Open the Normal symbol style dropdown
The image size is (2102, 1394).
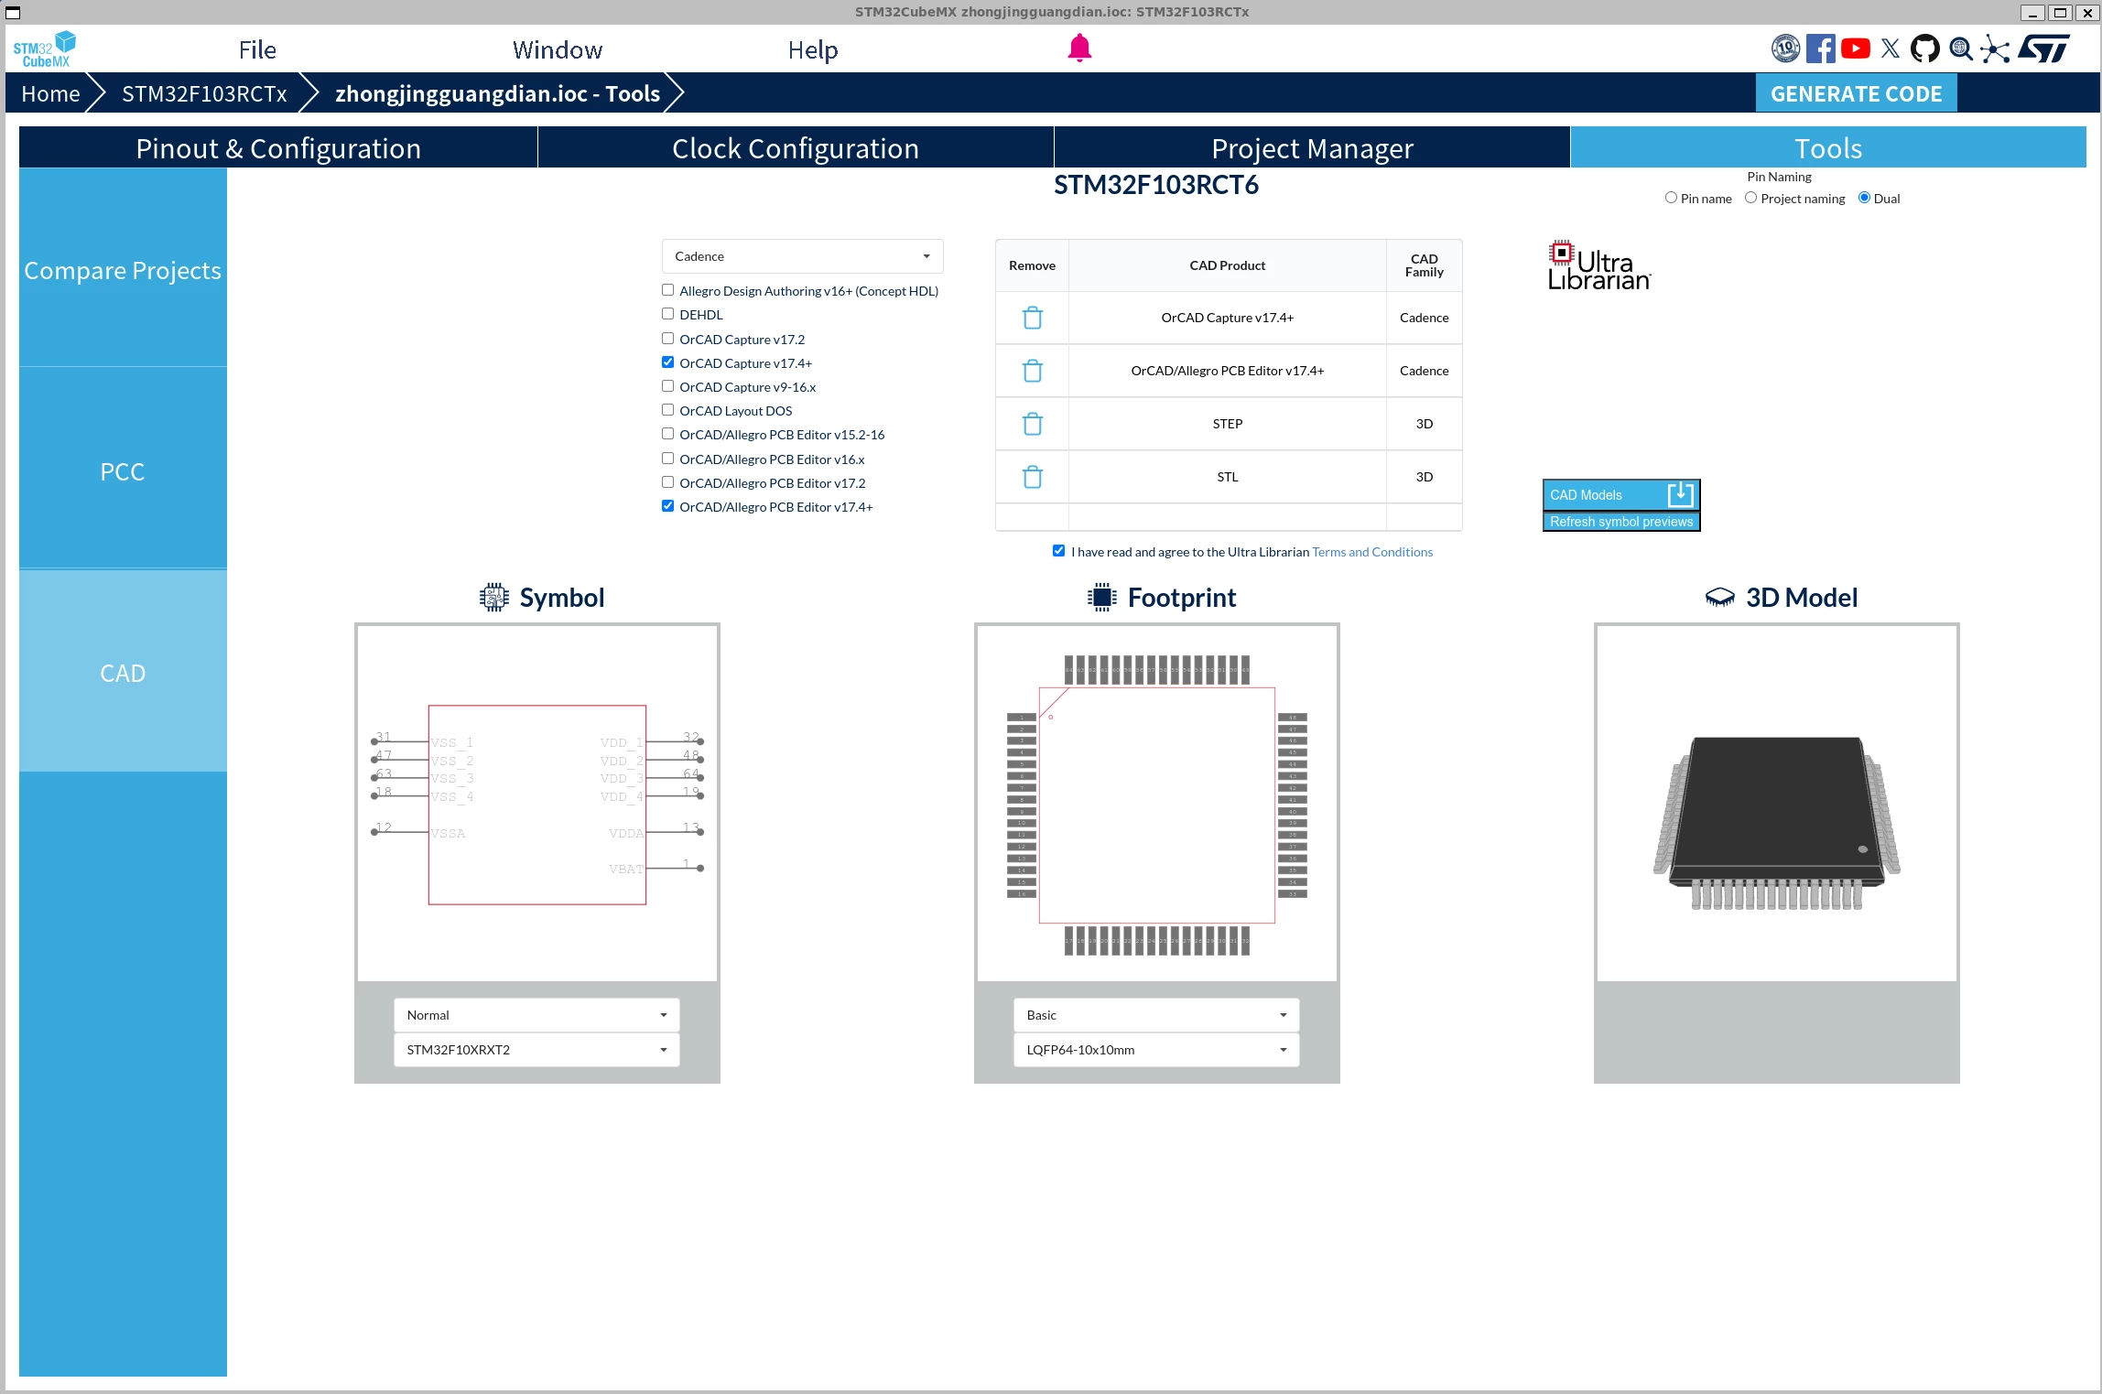click(x=536, y=1015)
